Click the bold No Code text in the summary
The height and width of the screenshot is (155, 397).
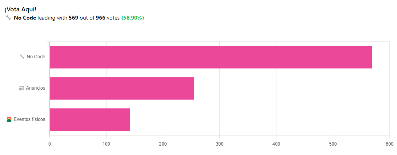25,18
